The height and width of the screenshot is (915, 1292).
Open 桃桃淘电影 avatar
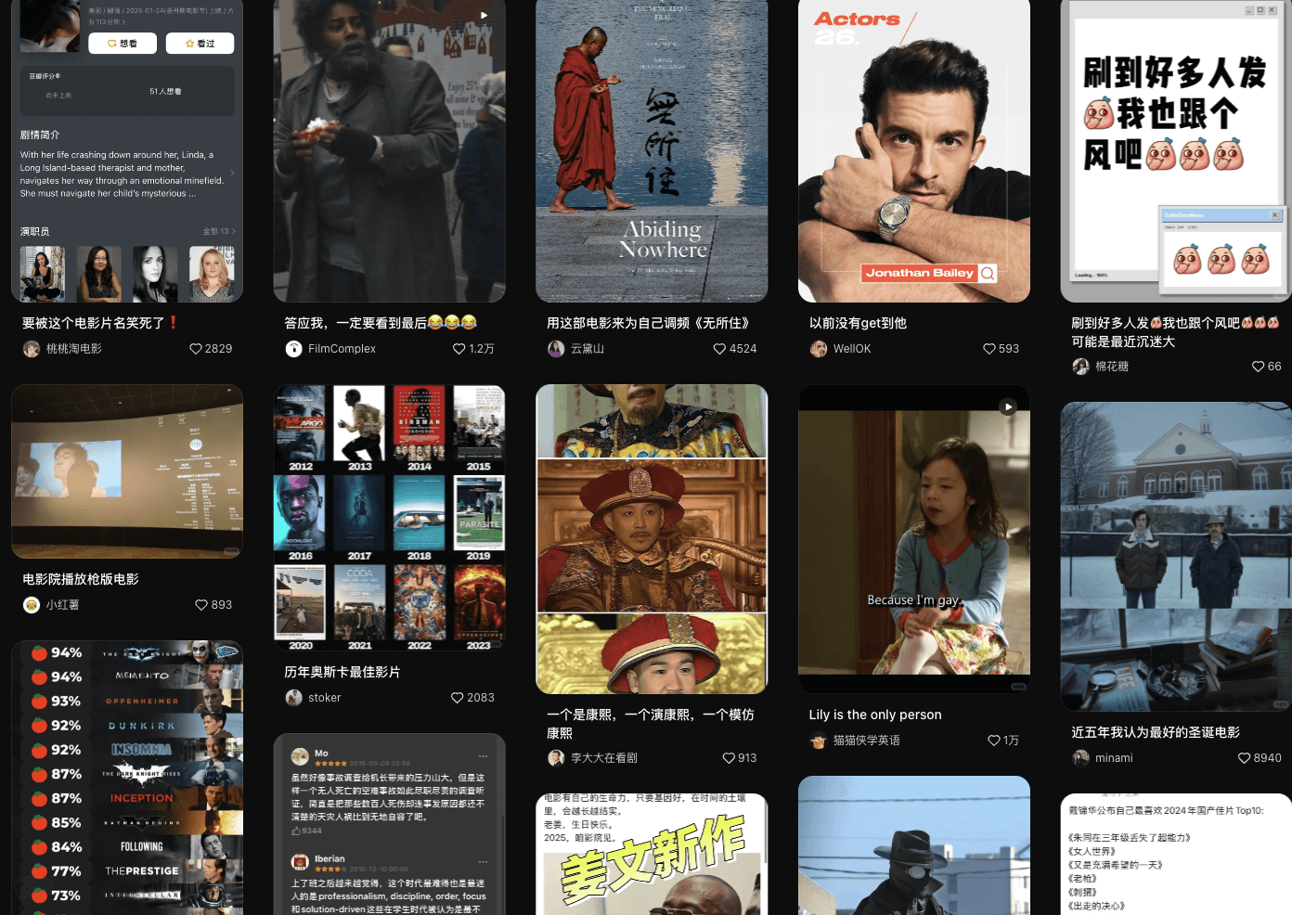pyautogui.click(x=32, y=349)
